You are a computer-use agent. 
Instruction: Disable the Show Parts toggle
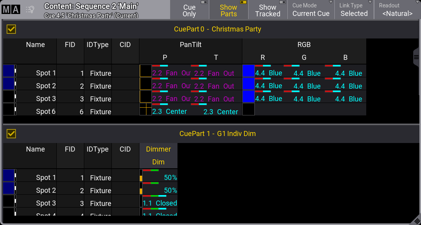tap(229, 10)
